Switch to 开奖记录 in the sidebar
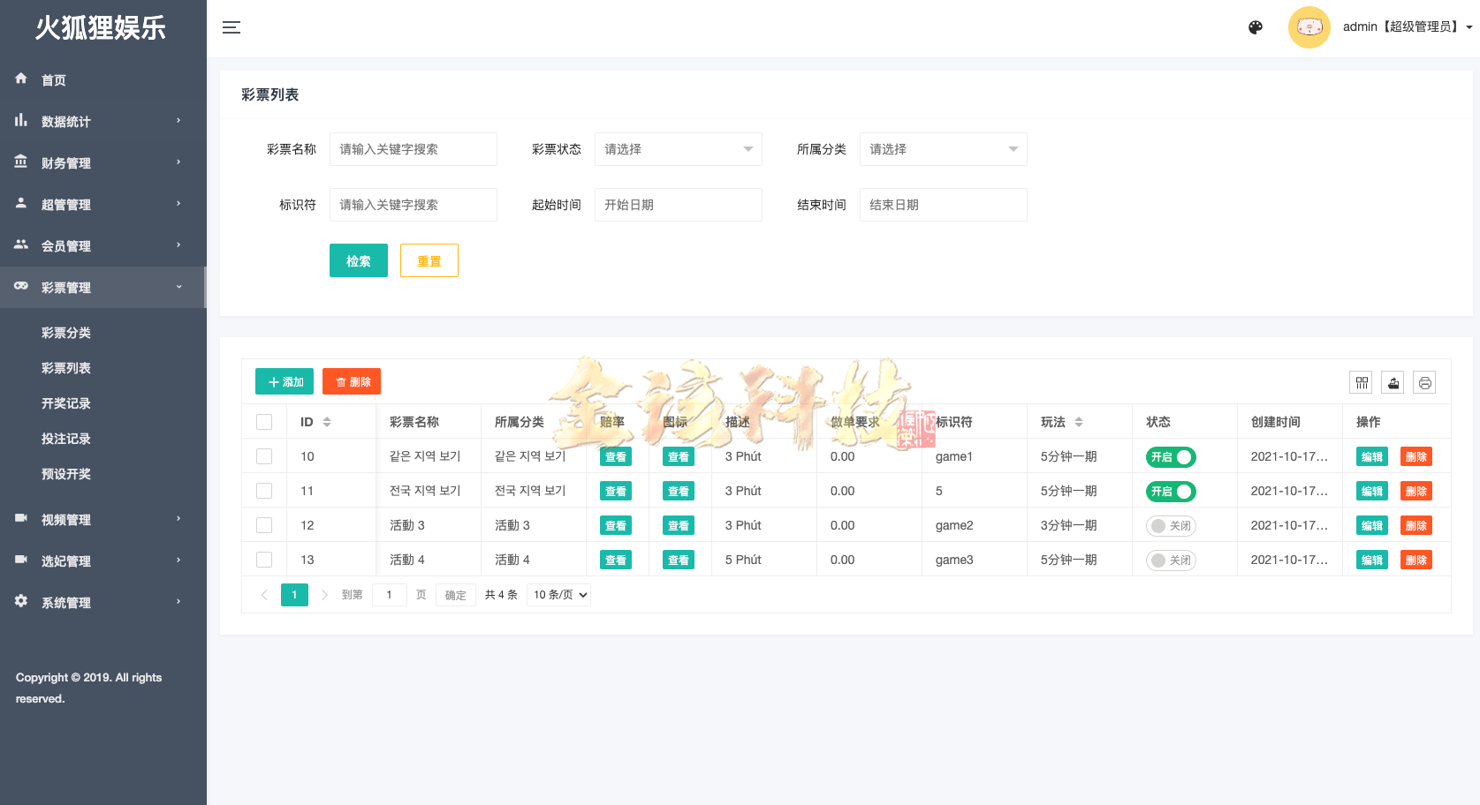Screen dimensions: 1480x805 (65, 403)
